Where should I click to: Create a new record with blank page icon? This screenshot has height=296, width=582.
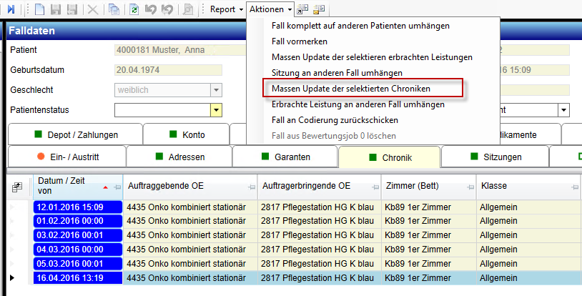pos(40,9)
